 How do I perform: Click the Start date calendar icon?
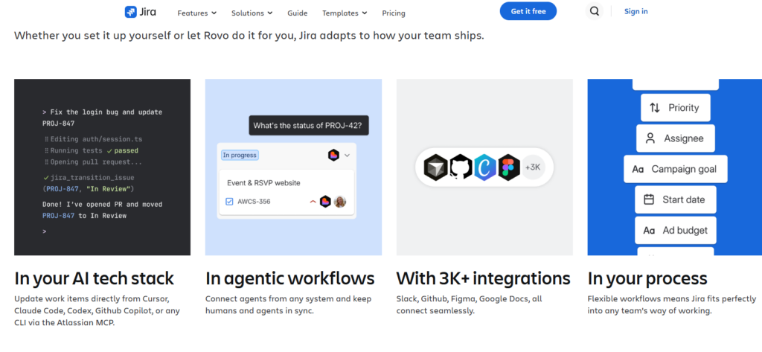point(649,199)
